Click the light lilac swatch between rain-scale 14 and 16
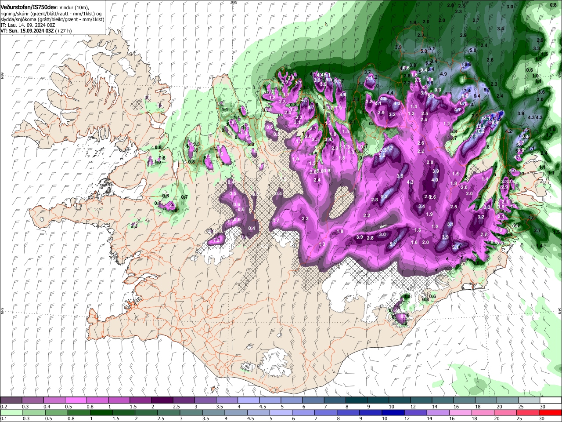 pyautogui.click(x=437, y=412)
